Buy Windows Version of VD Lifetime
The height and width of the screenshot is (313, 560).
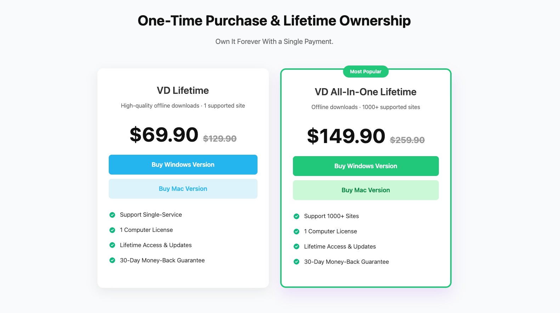(183, 165)
